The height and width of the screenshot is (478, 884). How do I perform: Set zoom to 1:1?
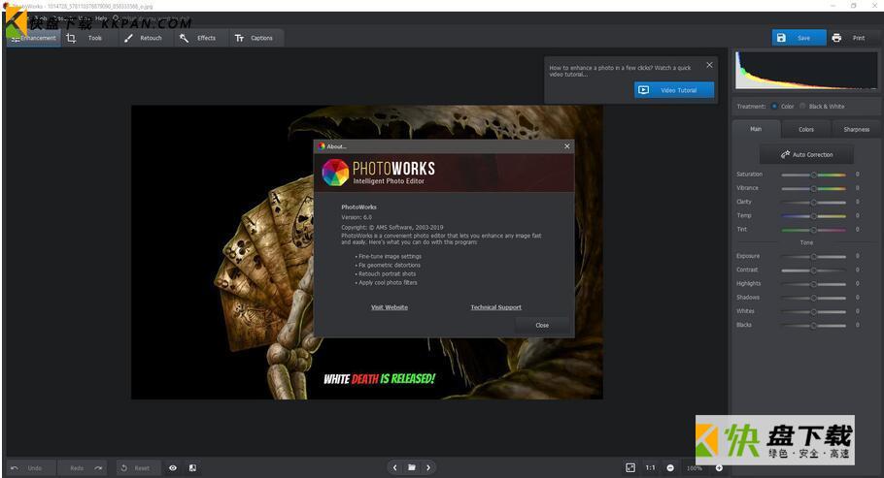click(650, 468)
